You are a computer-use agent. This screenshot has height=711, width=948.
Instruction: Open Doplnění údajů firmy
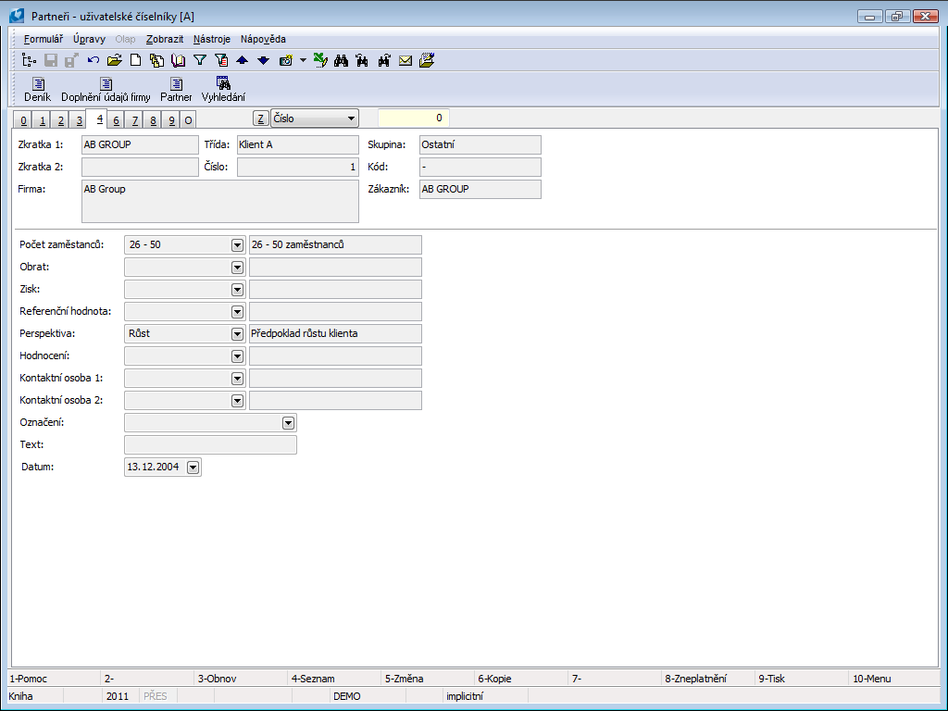[x=106, y=90]
